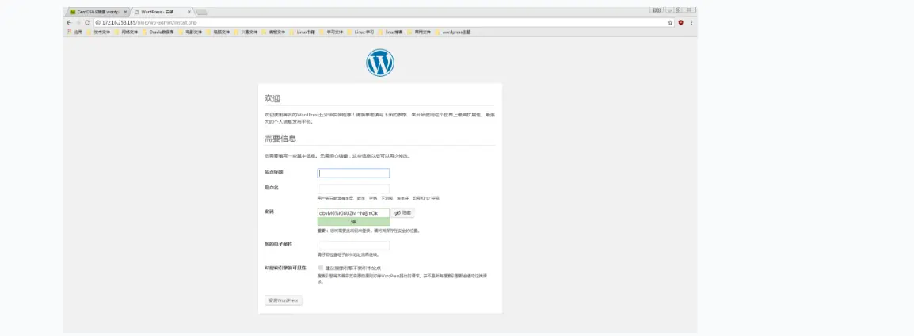Click the 欢迎 heading
Image resolution: width=914 pixels, height=336 pixels.
[x=272, y=98]
